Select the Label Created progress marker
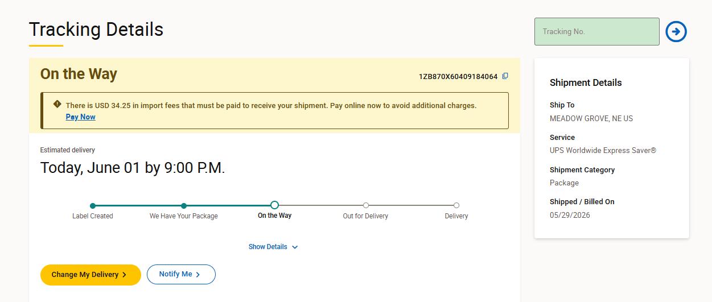This screenshot has height=302, width=712. [x=93, y=205]
